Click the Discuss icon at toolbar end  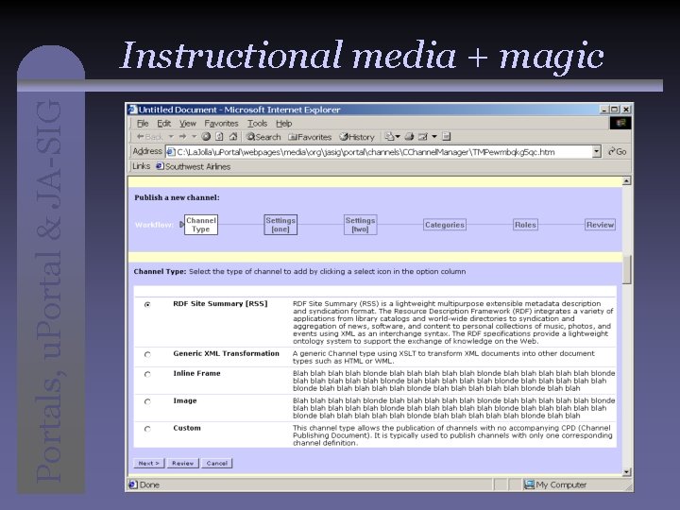[446, 137]
